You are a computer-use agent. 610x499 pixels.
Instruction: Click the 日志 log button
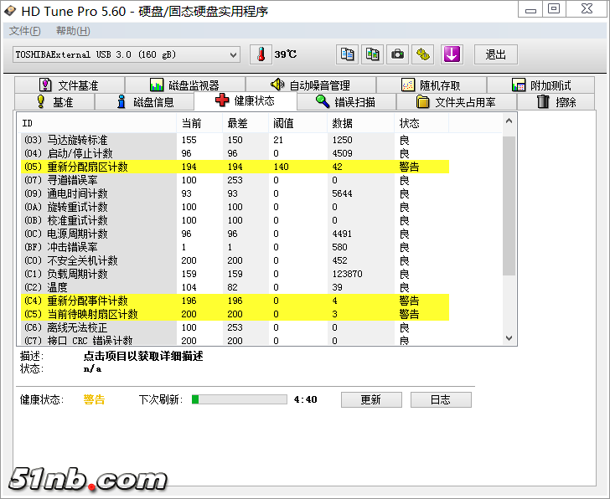coord(441,399)
